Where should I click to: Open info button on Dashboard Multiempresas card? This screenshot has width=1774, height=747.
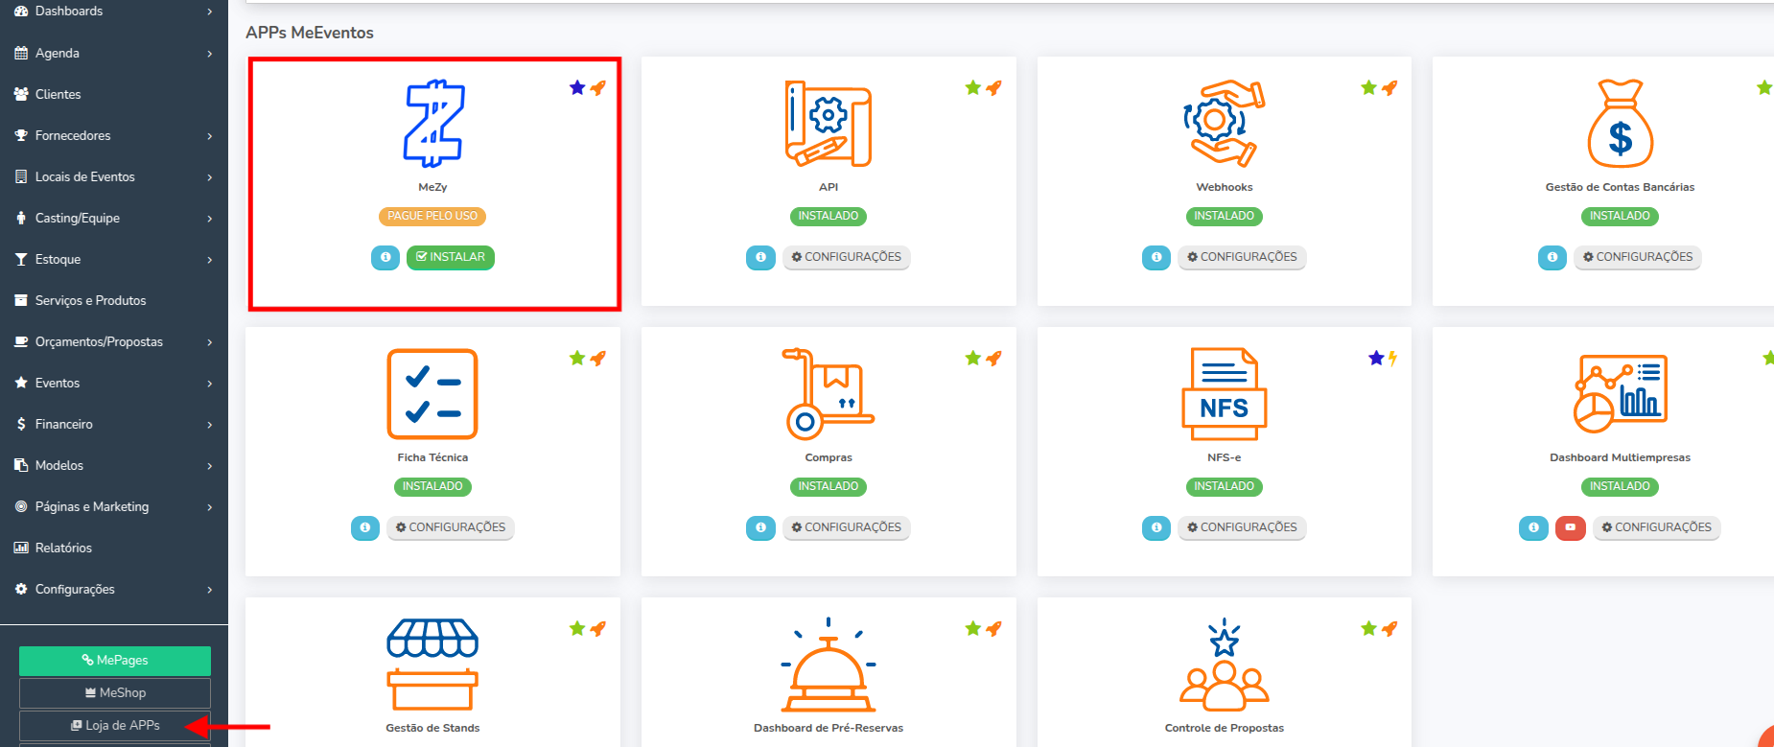[x=1533, y=527]
